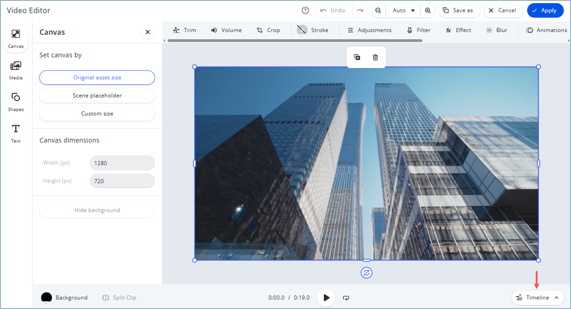Click the zoom out magnifier icon

point(378,11)
